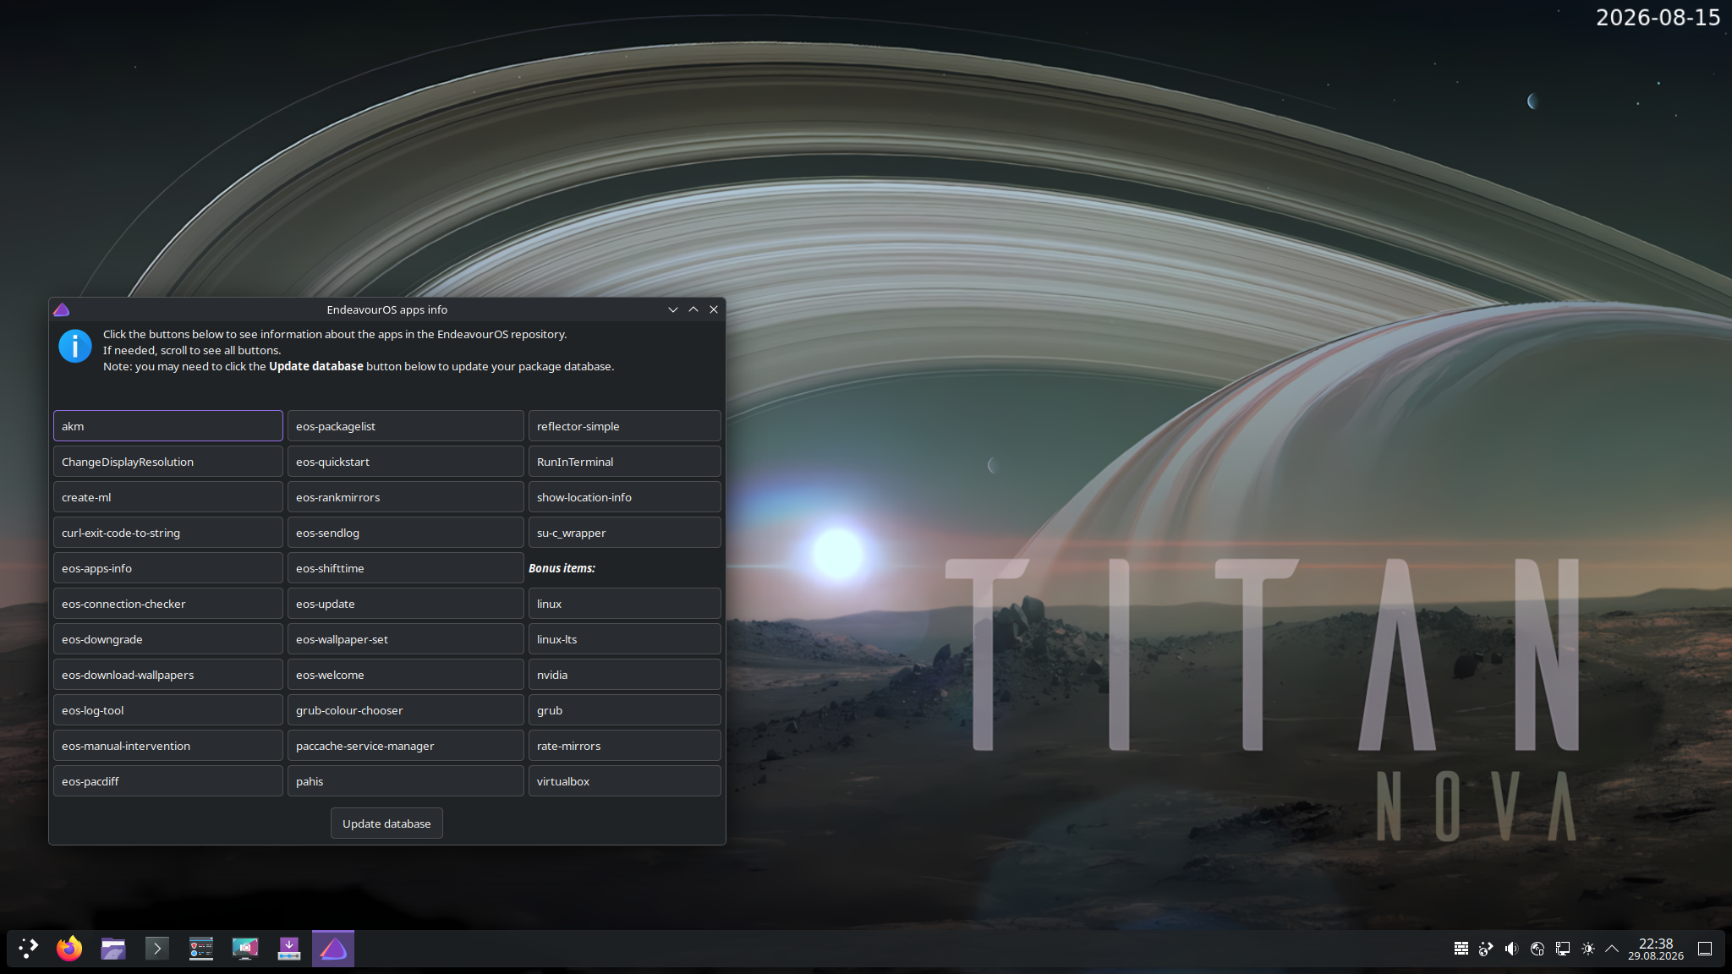Minimize the EndeavourOS apps info window
1732x974 pixels.
pos(673,309)
